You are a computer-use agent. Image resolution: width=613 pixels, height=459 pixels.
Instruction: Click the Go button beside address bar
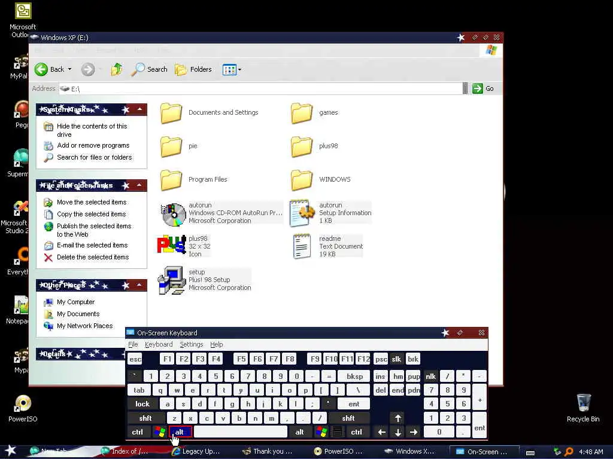click(483, 88)
